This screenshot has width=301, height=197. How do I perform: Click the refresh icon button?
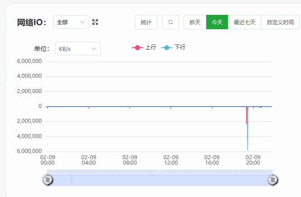pyautogui.click(x=170, y=22)
